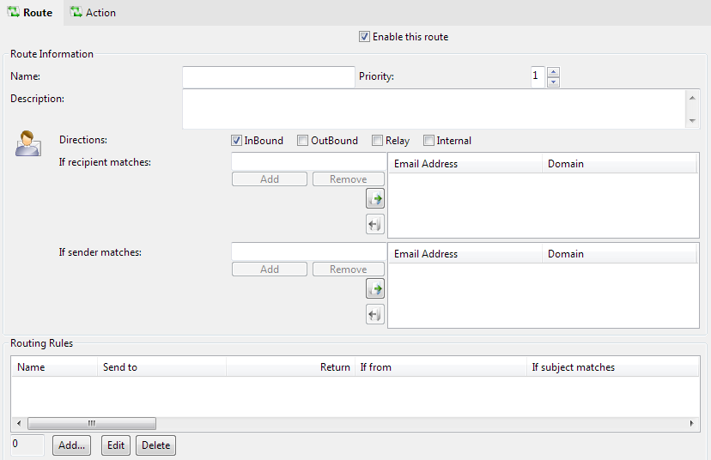The width and height of the screenshot is (711, 460).
Task: Click the user avatar icon near Directions
Action: coord(27,143)
